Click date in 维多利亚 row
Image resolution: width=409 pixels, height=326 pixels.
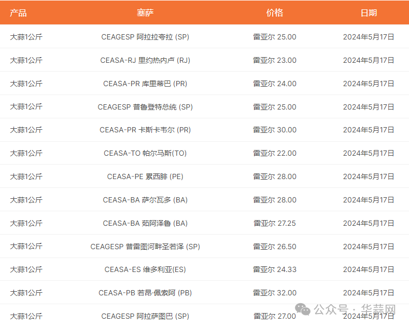pyautogui.click(x=369, y=269)
